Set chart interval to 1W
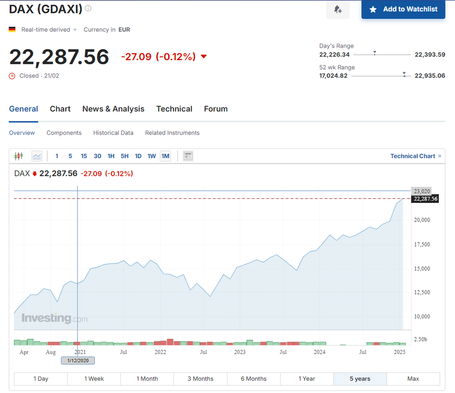Image resolution: width=455 pixels, height=393 pixels. [152, 156]
